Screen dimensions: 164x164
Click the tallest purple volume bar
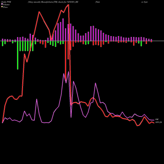pos(63,30)
